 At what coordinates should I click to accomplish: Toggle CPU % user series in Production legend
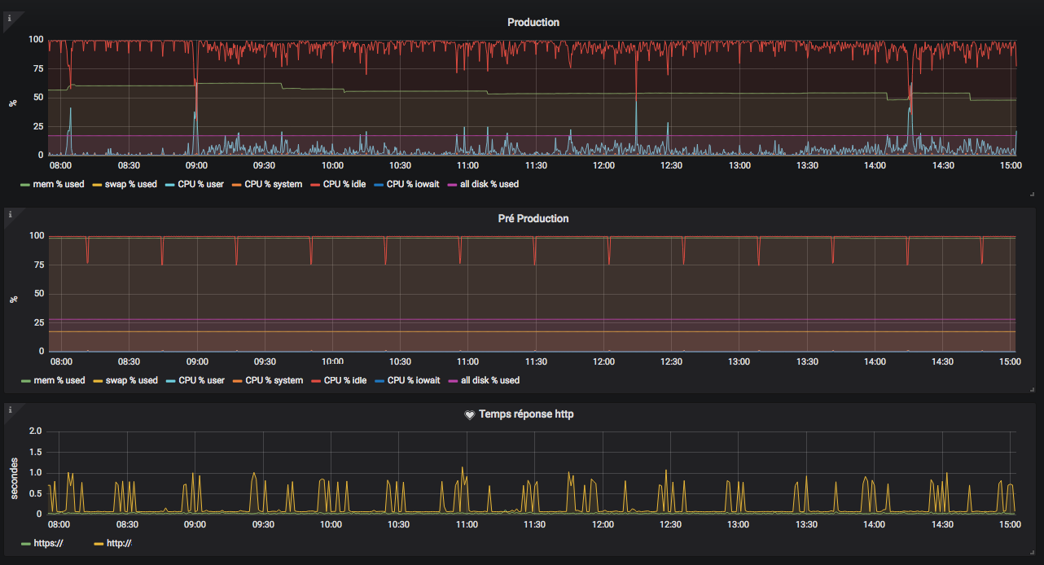[x=200, y=184]
